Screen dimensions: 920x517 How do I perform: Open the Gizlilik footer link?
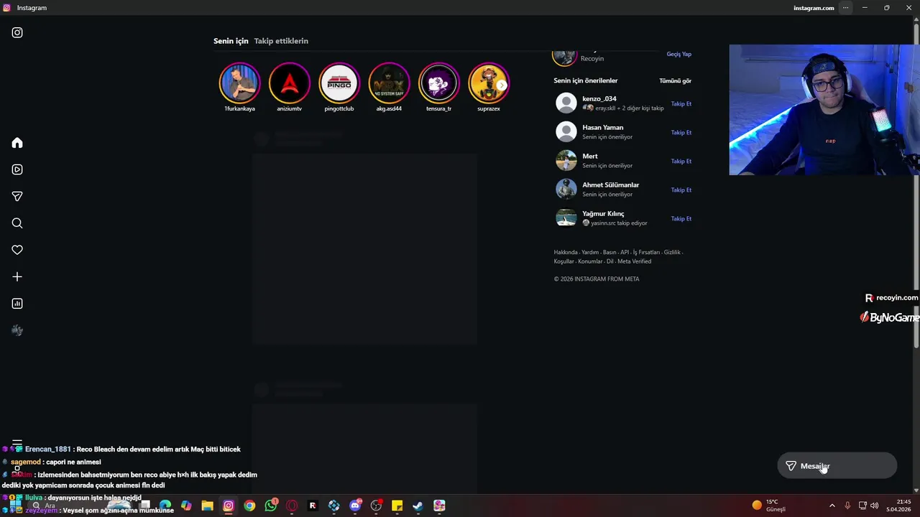(672, 252)
